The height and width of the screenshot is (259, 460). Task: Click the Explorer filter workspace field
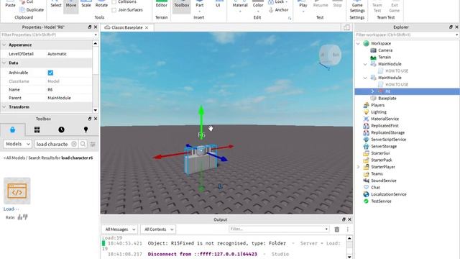(x=406, y=35)
